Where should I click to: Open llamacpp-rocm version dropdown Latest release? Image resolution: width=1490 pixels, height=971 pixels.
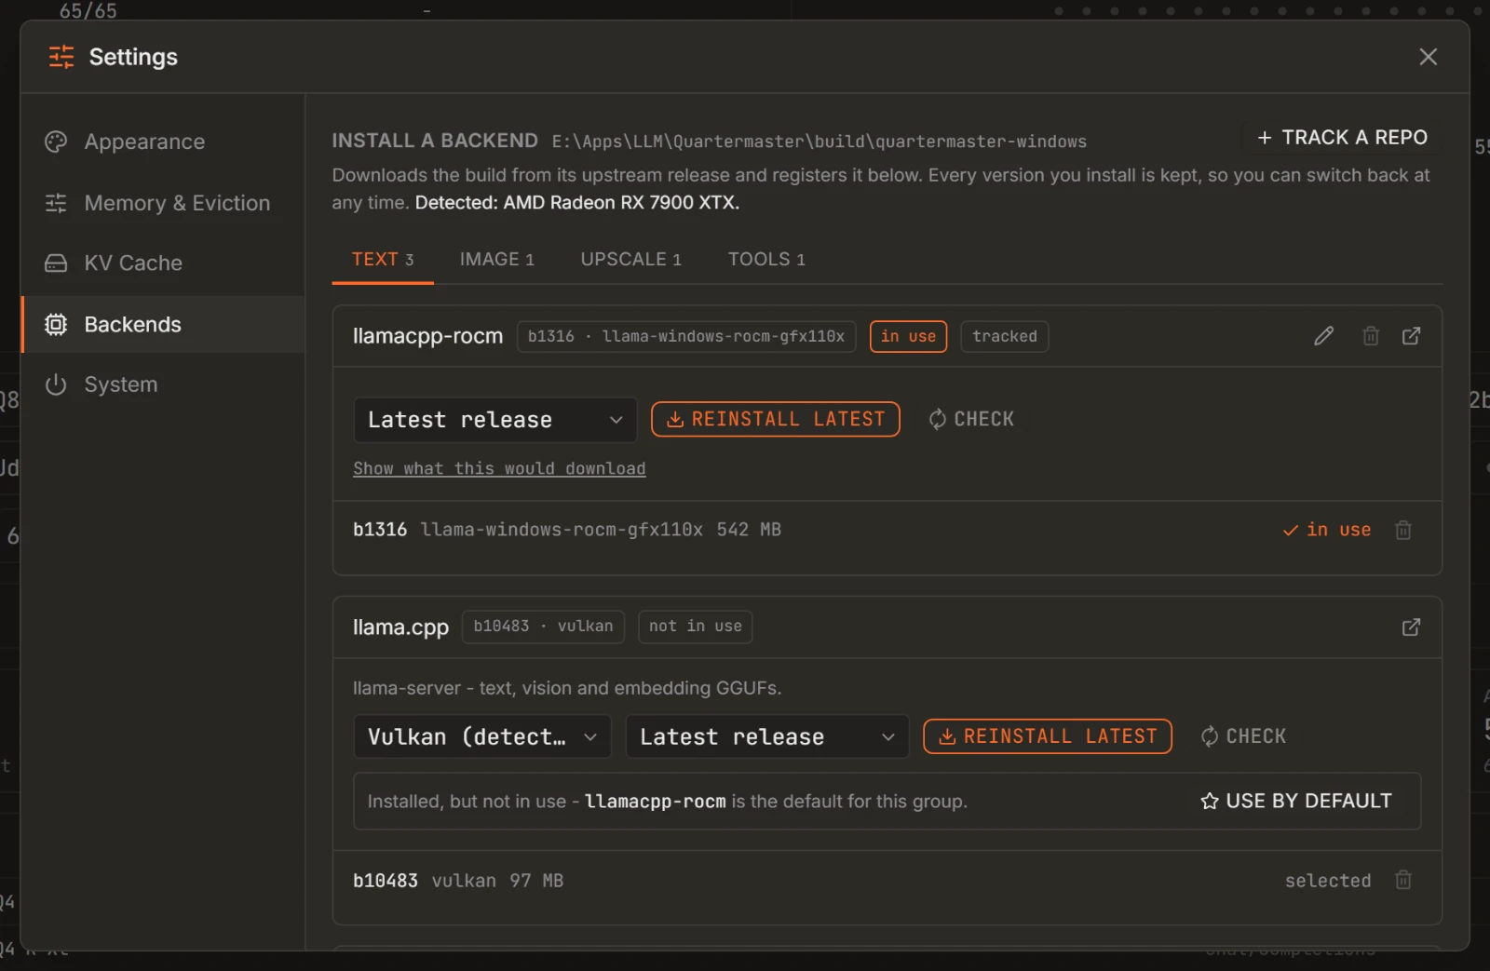(494, 420)
